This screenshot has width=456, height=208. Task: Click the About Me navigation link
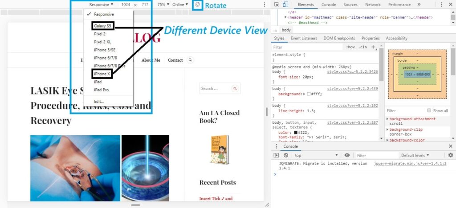151,60
